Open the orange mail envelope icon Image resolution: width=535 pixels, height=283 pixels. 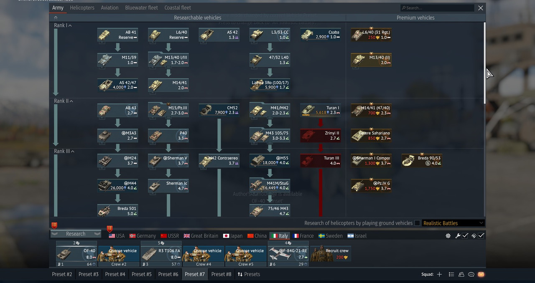tap(481, 274)
